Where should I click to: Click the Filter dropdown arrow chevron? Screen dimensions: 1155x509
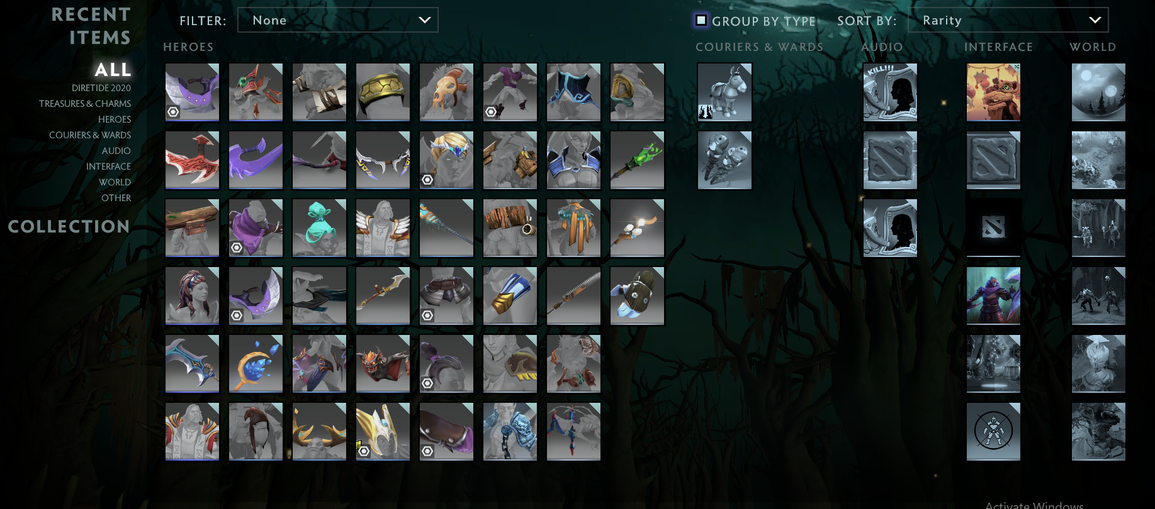(425, 20)
